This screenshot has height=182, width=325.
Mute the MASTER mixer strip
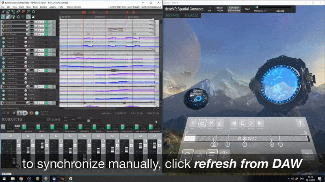click(19, 141)
